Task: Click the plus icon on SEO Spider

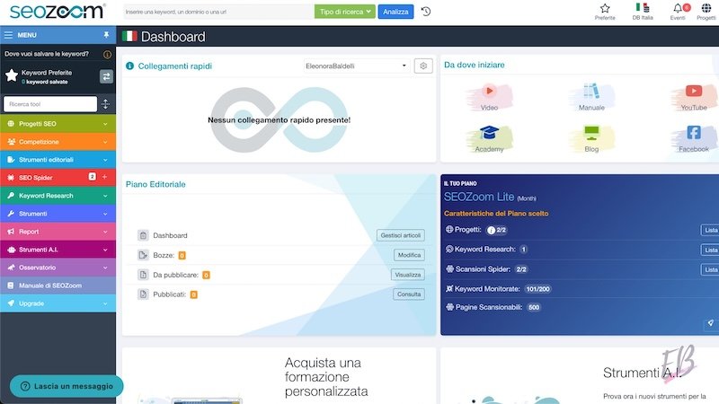Action: (x=104, y=177)
